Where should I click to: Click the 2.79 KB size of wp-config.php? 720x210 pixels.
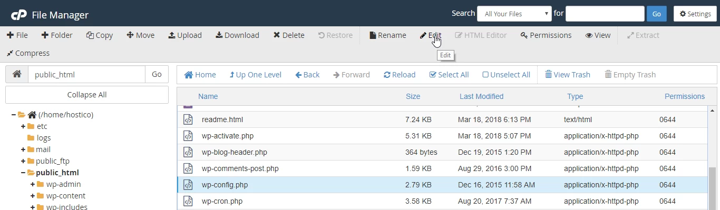419,185
